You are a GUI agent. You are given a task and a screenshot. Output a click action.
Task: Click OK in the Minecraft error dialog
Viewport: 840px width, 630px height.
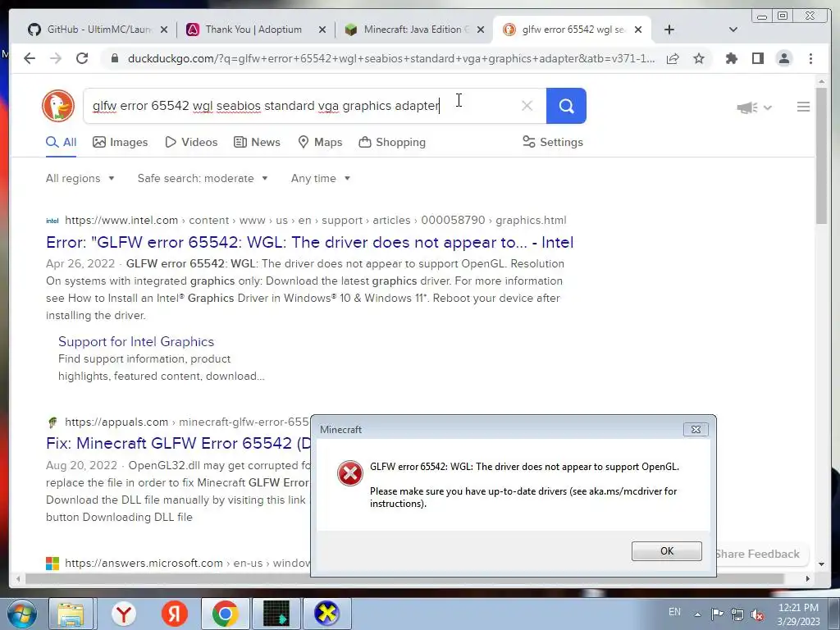coord(666,550)
